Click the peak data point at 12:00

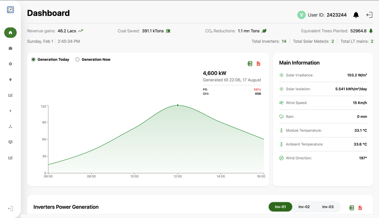177,105
